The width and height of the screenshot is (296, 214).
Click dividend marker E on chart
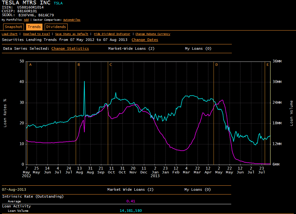coord(267,65)
